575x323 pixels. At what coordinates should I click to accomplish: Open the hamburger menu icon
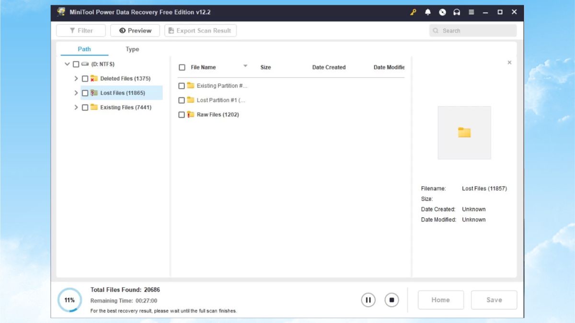pos(471,12)
